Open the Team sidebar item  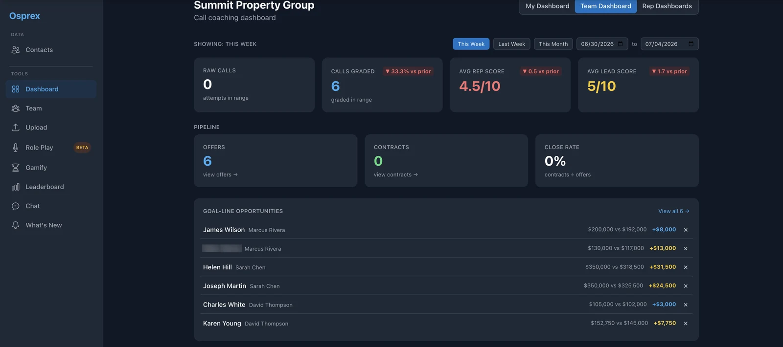[x=51, y=108]
